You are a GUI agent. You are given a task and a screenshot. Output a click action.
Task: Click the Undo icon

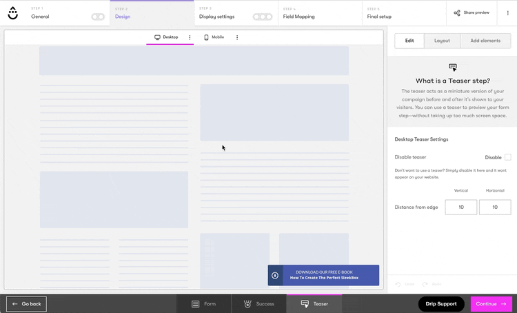point(398,284)
